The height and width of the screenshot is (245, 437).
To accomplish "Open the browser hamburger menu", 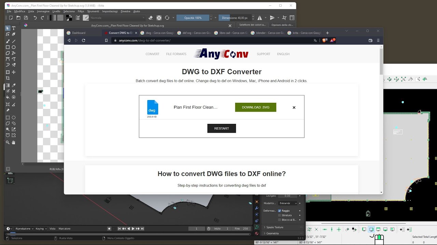I will [378, 40].
